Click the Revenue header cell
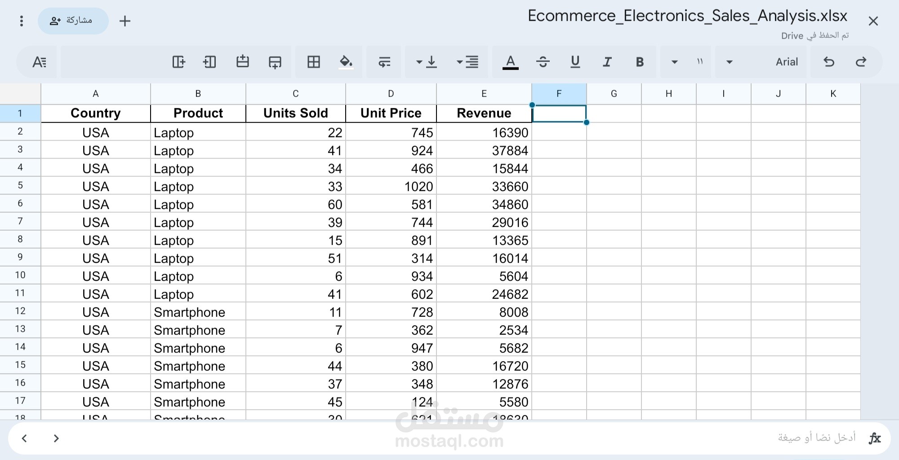Screen dimensions: 899x460 tap(484, 114)
